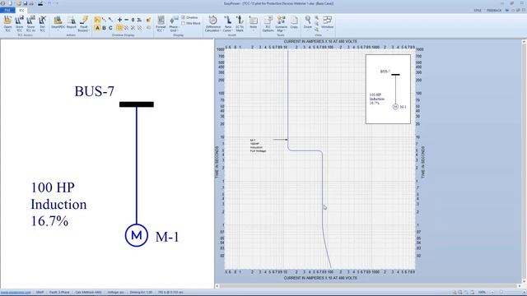Image resolution: width=527 pixels, height=296 pixels.
Task: Click the M-1 motor symbol in the one-line
Action: point(137,235)
